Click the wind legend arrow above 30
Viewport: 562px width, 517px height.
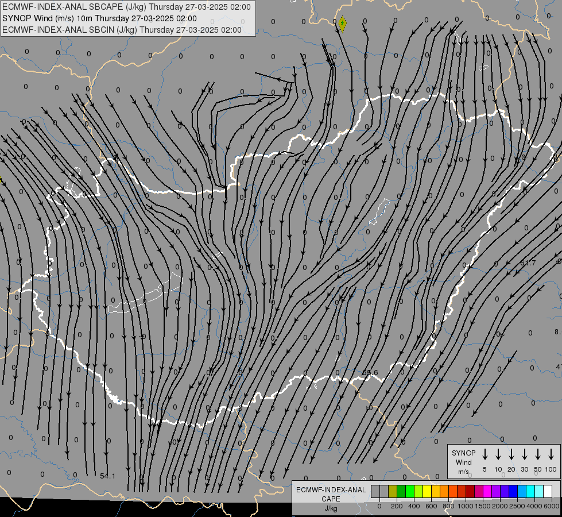click(524, 454)
